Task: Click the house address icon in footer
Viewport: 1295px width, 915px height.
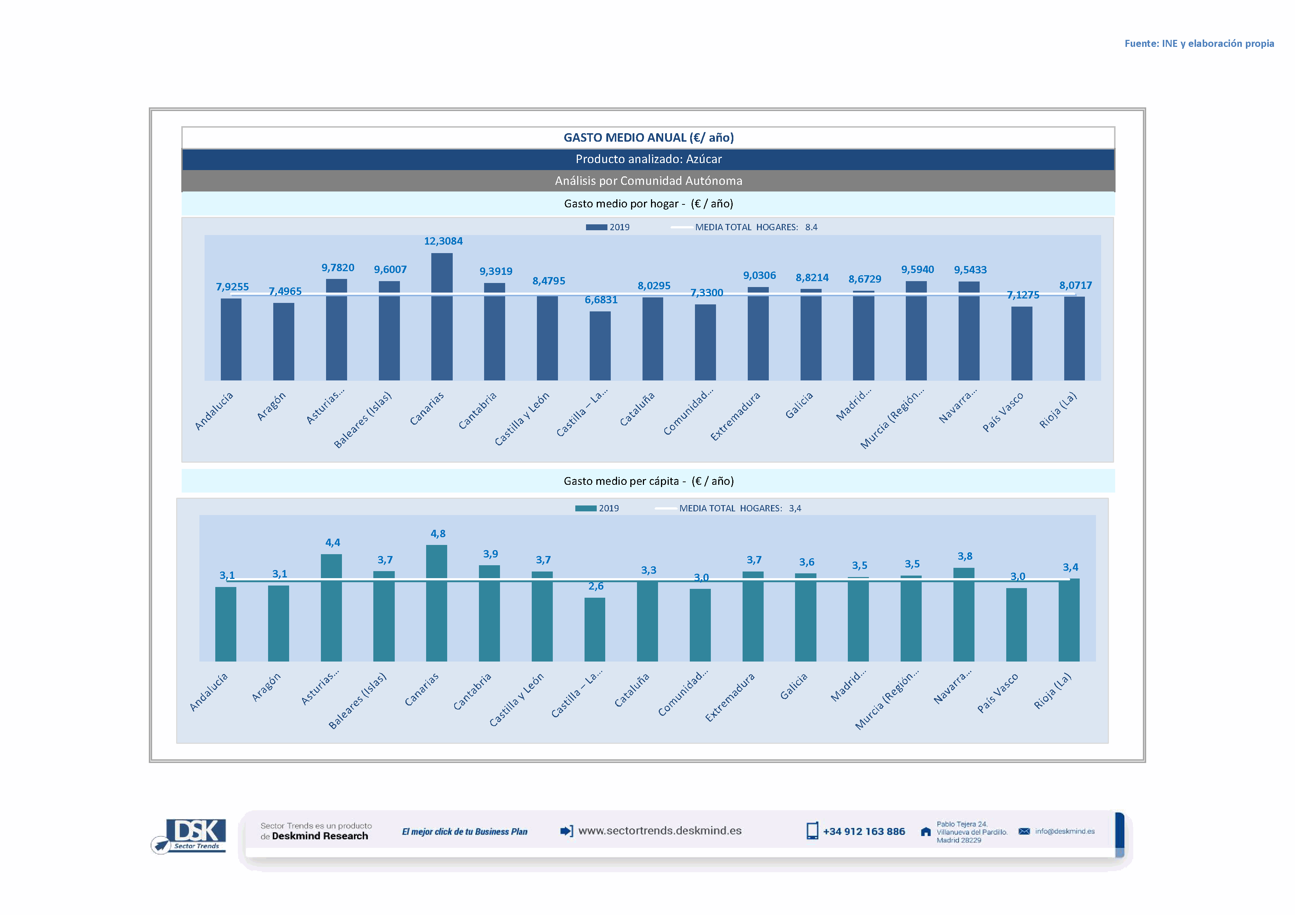Action: (926, 832)
